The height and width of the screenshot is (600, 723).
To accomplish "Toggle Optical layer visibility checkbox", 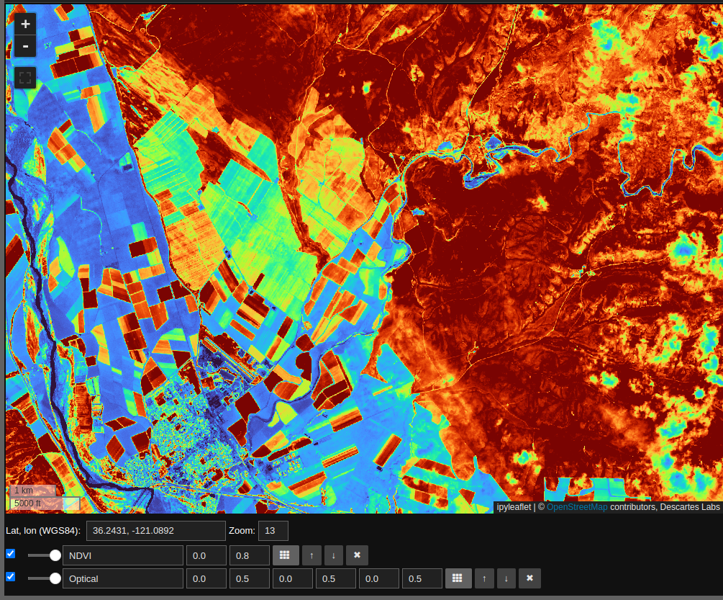I will [11, 577].
